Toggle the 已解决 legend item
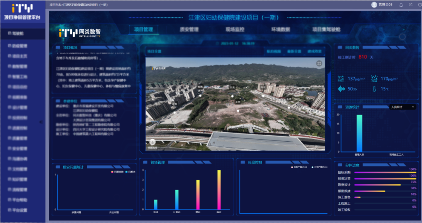This screenshot has width=422, height=223. pos(127,172)
